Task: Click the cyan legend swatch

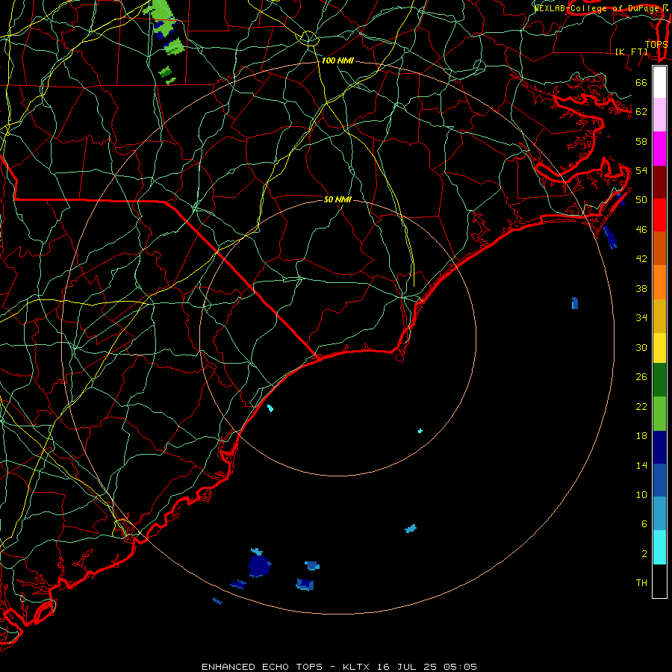Action: pyautogui.click(x=659, y=547)
